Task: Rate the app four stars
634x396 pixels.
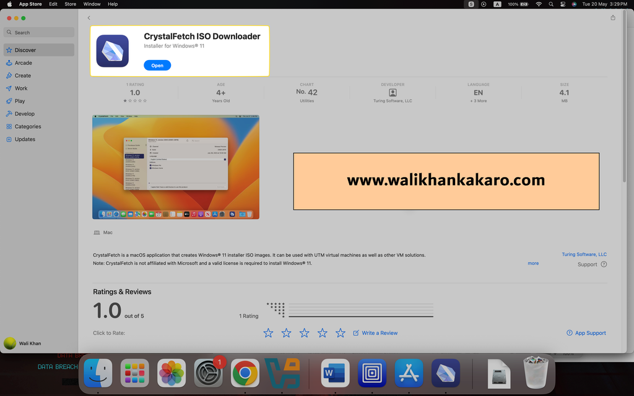Action: pos(322,333)
